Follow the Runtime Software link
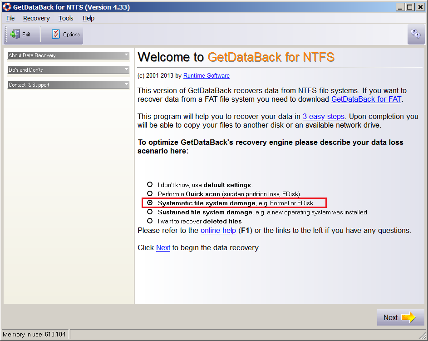The image size is (428, 341). tap(207, 76)
